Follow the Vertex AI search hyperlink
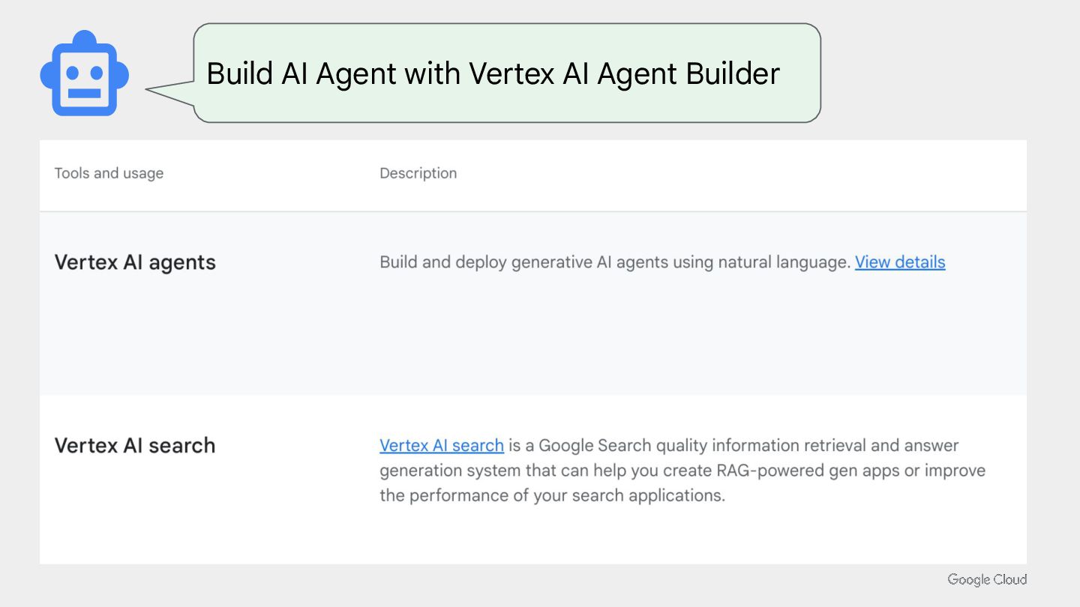The height and width of the screenshot is (607, 1080). tap(442, 445)
